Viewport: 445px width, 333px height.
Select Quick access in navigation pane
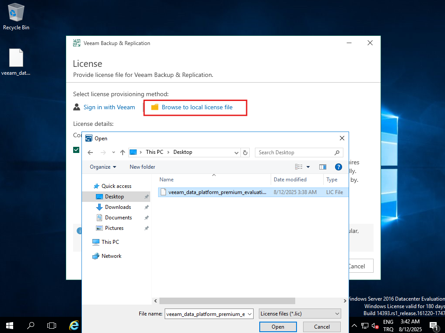[x=117, y=186]
